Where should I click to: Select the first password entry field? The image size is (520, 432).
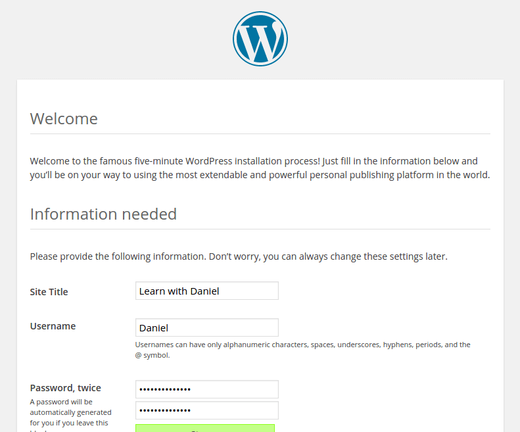(206, 389)
